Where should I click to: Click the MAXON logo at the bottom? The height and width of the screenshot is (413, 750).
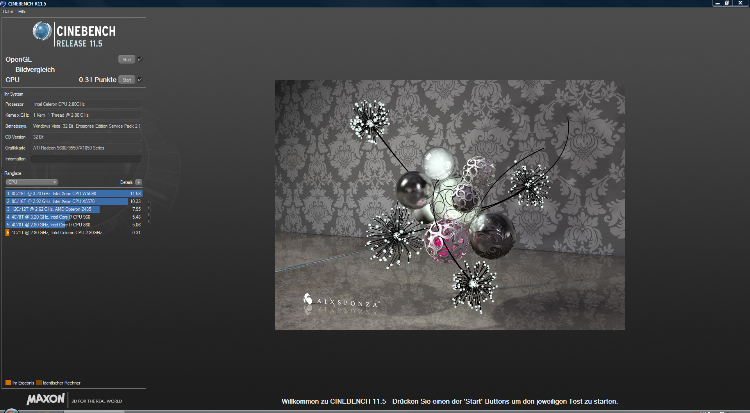46,399
